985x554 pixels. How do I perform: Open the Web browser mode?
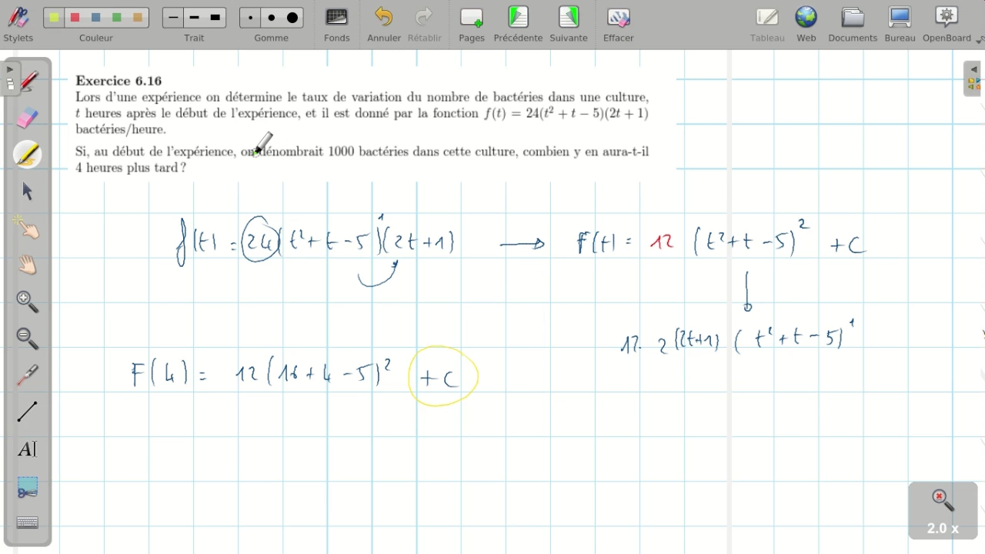click(x=806, y=24)
